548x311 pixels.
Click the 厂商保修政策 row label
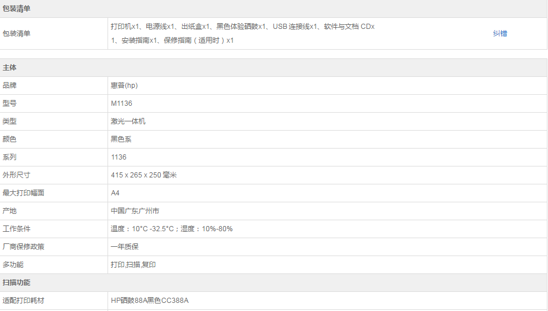pyautogui.click(x=24, y=247)
